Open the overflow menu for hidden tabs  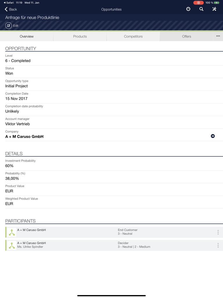(218, 36)
